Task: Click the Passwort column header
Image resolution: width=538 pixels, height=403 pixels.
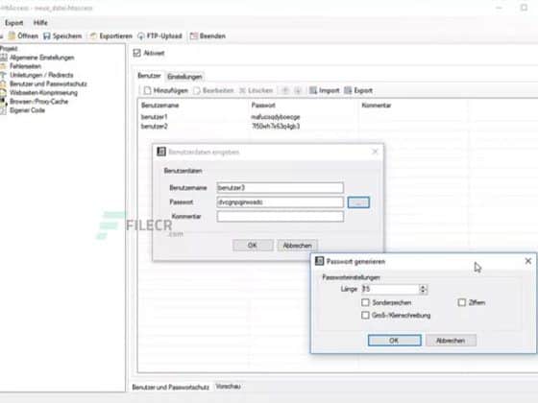Action: [305, 106]
